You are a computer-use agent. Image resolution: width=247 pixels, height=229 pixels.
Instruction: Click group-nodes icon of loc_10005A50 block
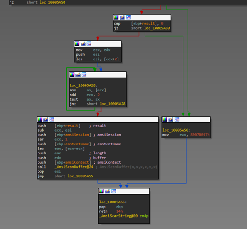177,119
